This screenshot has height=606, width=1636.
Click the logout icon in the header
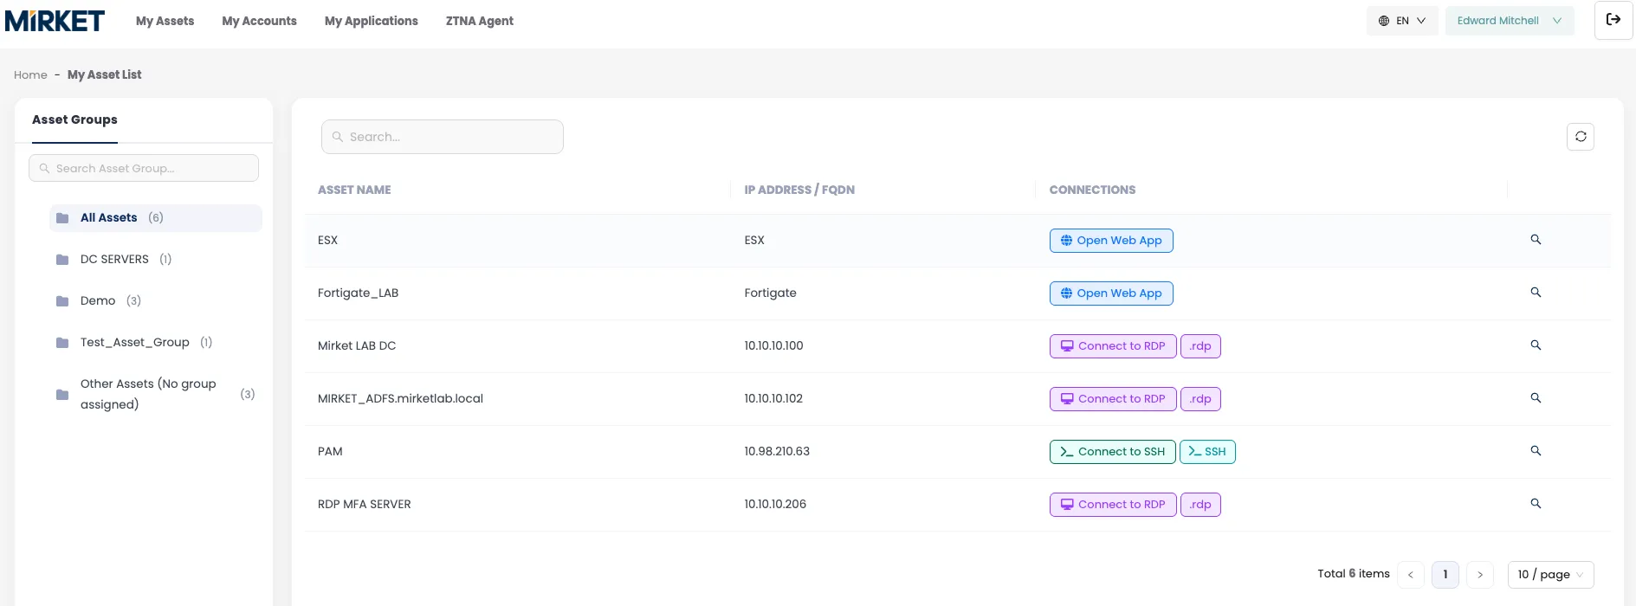click(1613, 20)
